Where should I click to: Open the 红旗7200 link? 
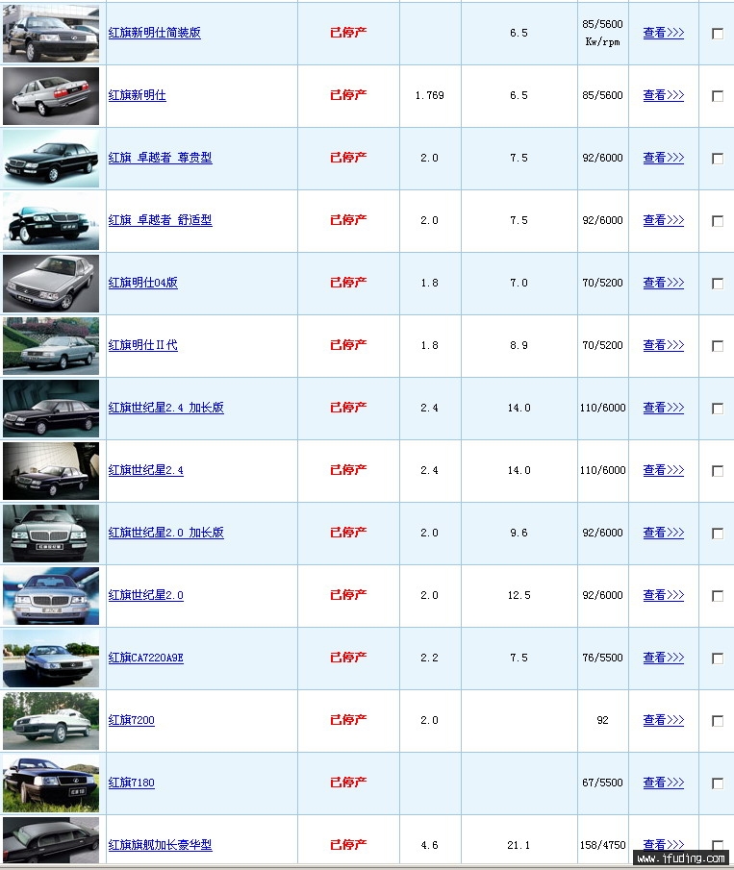(131, 720)
